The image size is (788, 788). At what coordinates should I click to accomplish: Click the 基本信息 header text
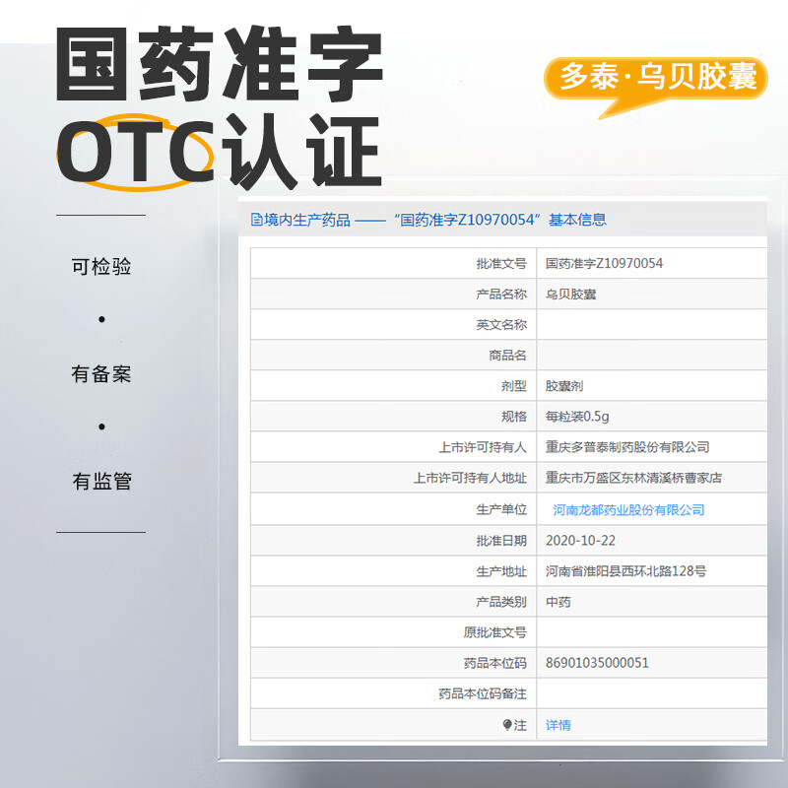[577, 219]
